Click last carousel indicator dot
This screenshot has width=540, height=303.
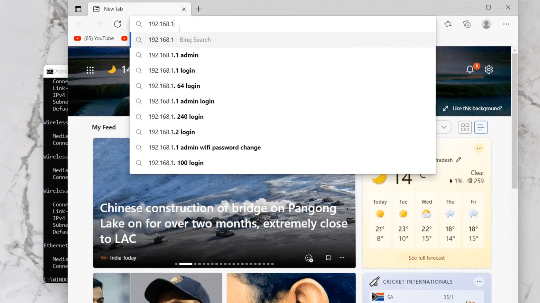coord(272,264)
